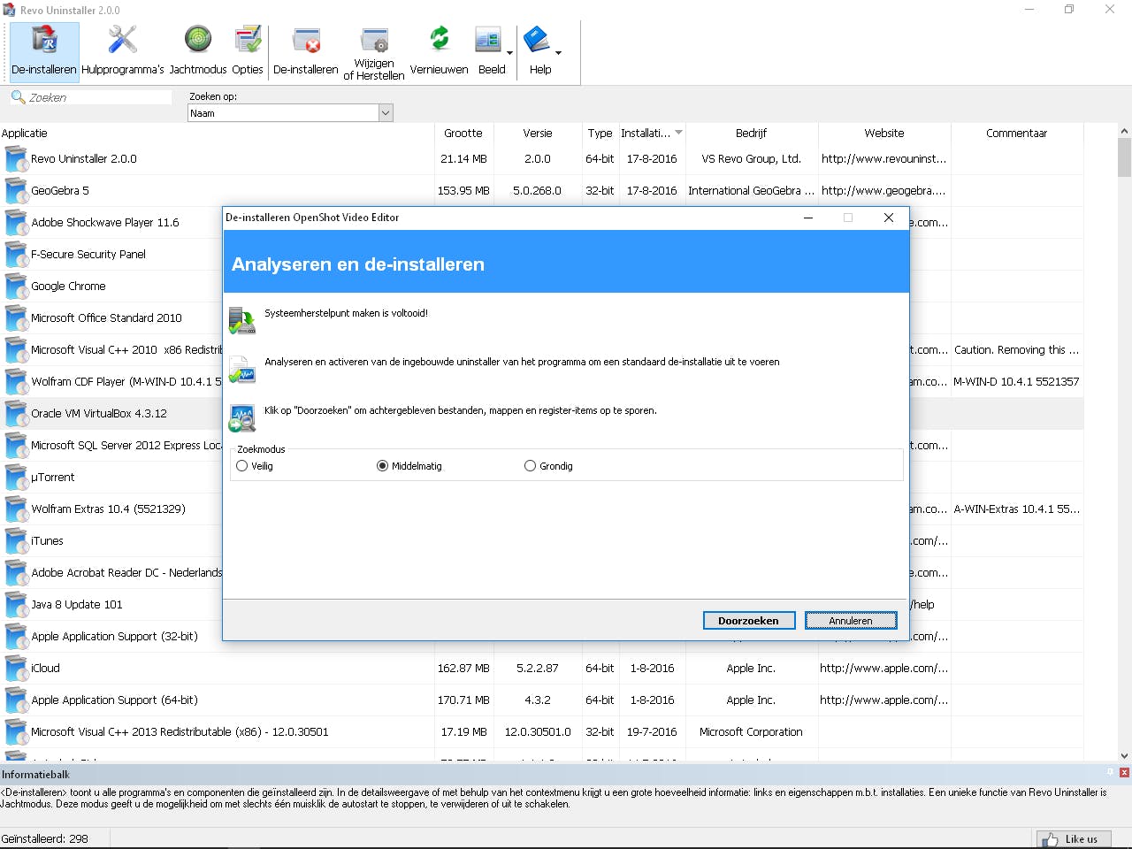The width and height of the screenshot is (1132, 849).
Task: Sort by Versie column header
Action: coord(538,133)
